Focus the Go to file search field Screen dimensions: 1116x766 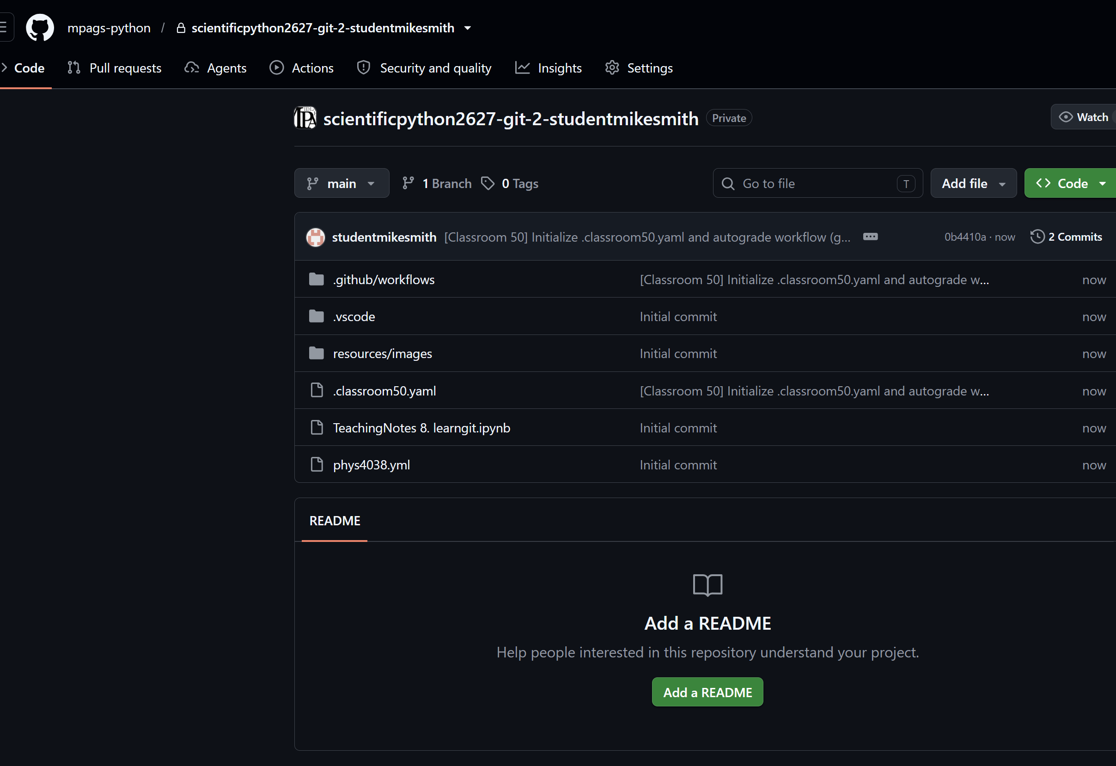coord(818,183)
